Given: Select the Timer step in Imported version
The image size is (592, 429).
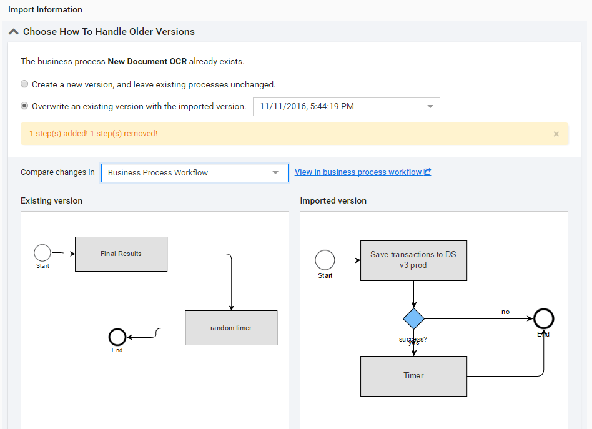Looking at the screenshot, I should coord(413,376).
